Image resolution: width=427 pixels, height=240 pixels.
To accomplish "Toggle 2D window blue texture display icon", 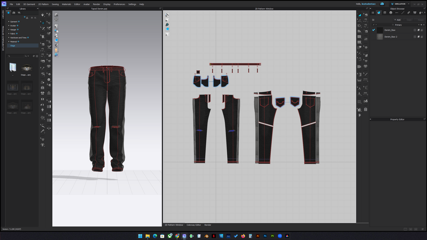I will tap(167, 29).
